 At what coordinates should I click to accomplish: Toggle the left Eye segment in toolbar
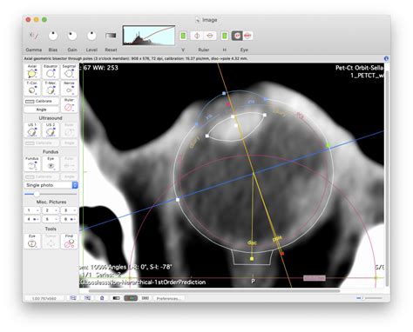[237, 36]
